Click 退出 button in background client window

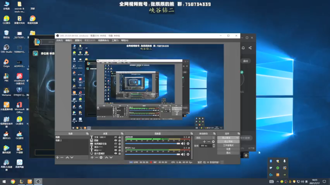245,61
